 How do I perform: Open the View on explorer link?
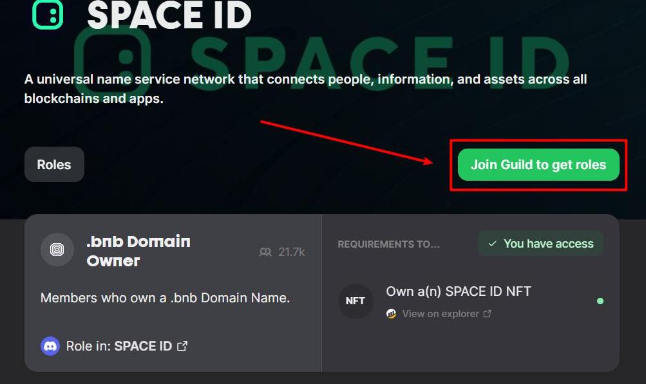click(x=441, y=314)
